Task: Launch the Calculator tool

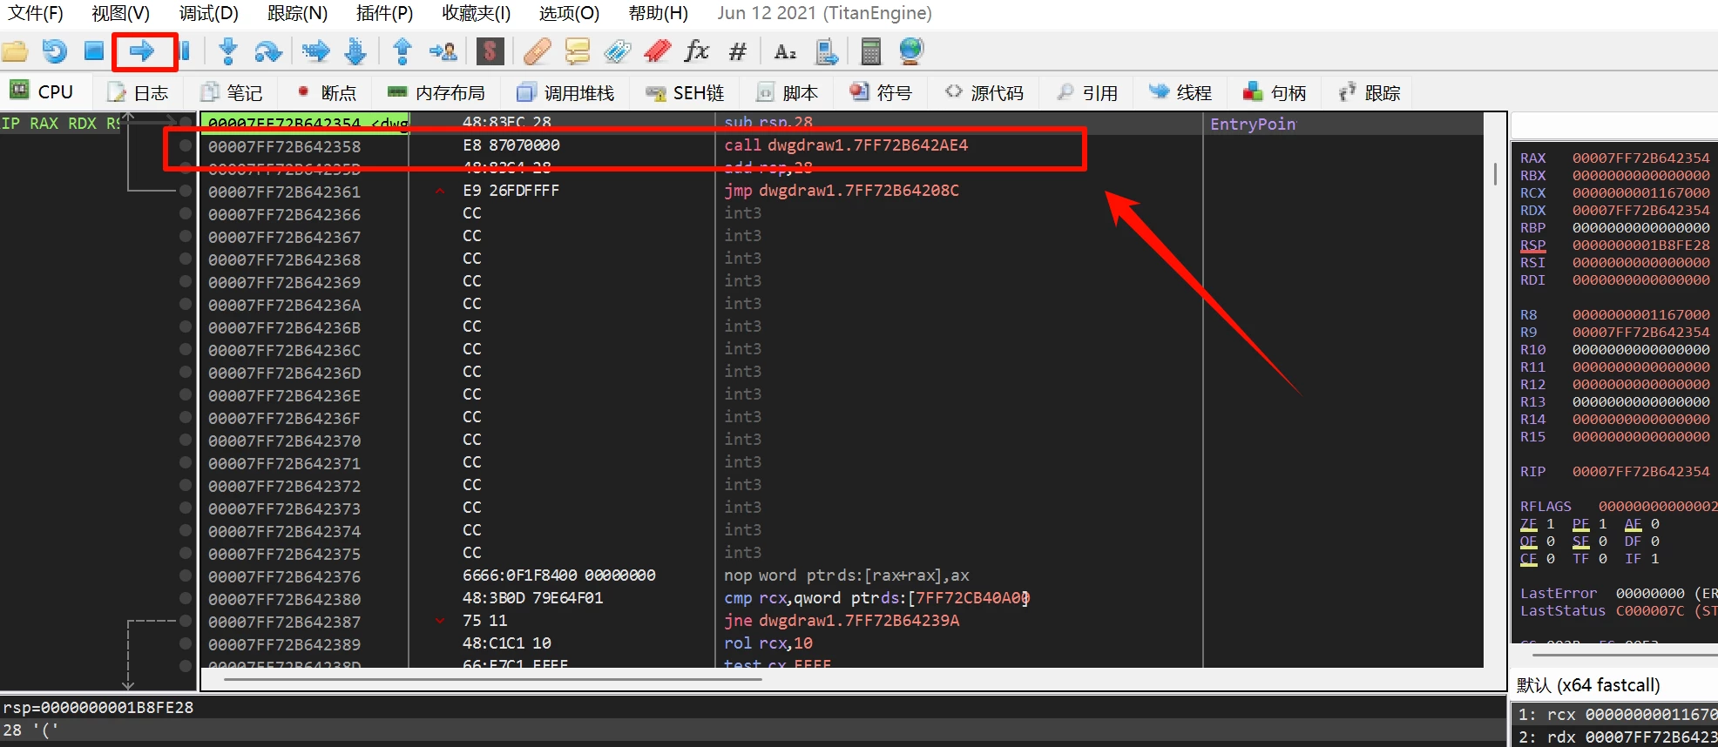Action: point(869,51)
